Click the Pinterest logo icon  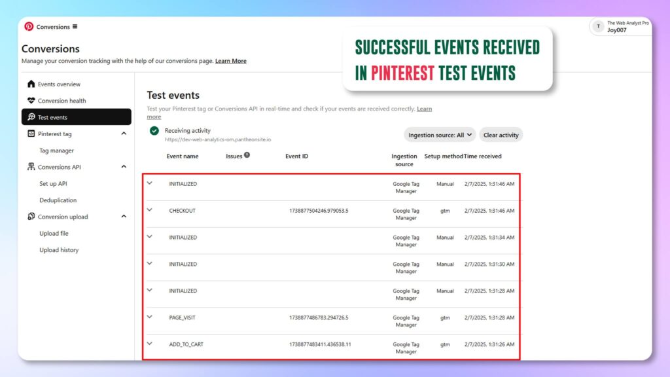pos(29,26)
